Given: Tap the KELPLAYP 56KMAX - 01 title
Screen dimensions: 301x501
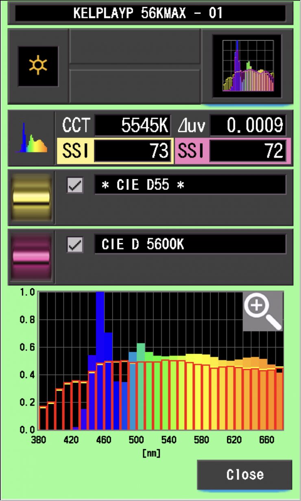Looking at the screenshot, I should [x=150, y=13].
